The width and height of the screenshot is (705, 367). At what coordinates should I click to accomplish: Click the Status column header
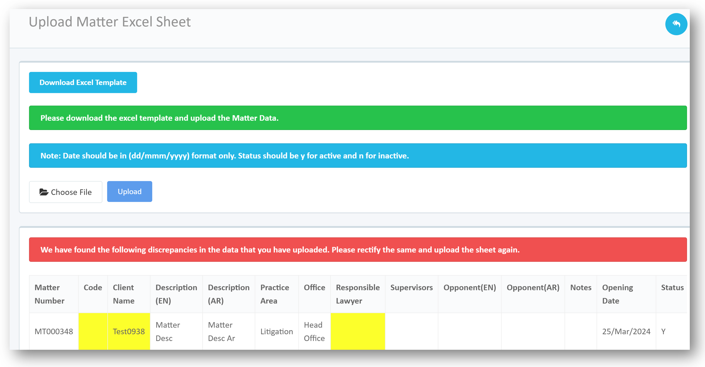672,288
